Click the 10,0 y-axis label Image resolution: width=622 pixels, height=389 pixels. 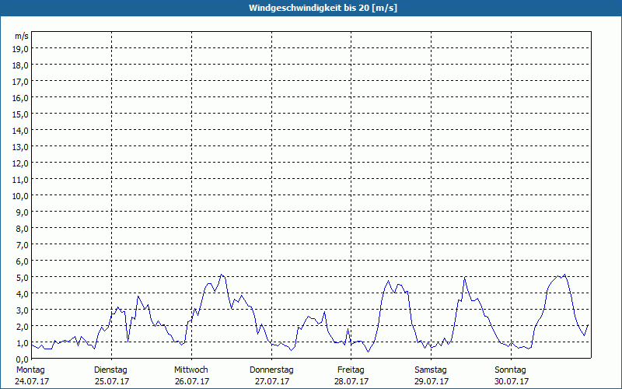20,196
